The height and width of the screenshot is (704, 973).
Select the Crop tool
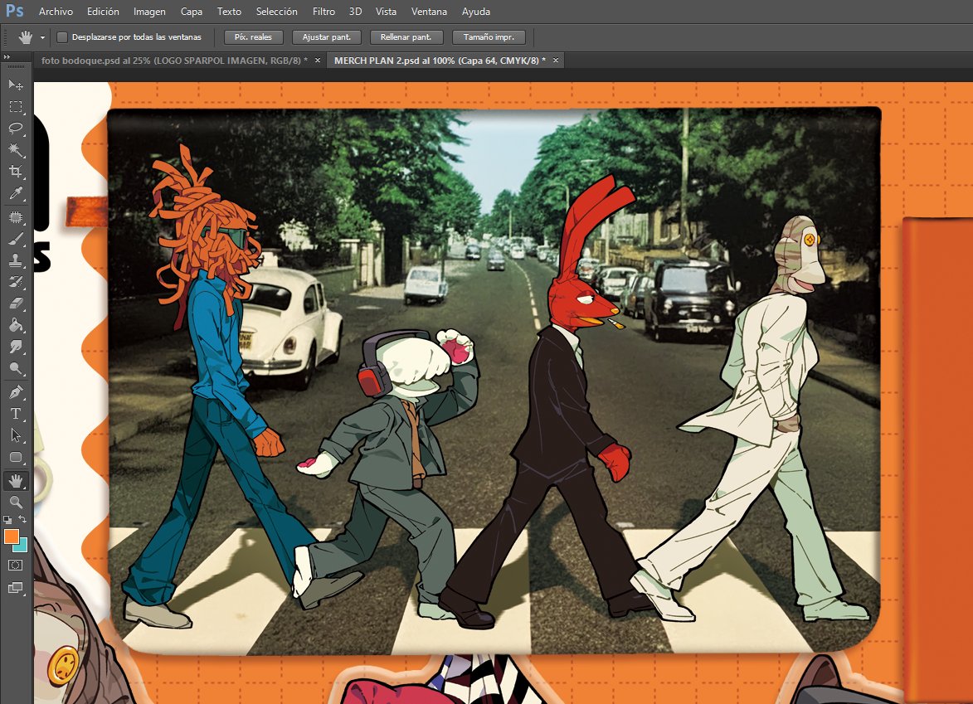click(16, 172)
